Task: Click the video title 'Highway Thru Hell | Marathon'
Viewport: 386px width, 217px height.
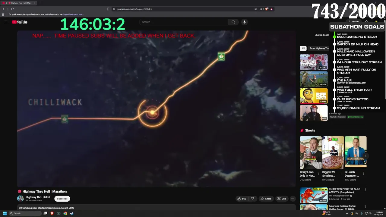Action: point(45,191)
